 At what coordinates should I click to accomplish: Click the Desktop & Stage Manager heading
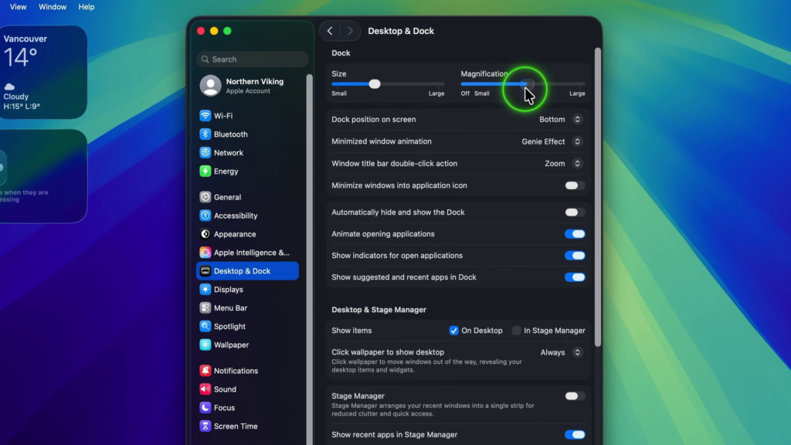pyautogui.click(x=379, y=310)
